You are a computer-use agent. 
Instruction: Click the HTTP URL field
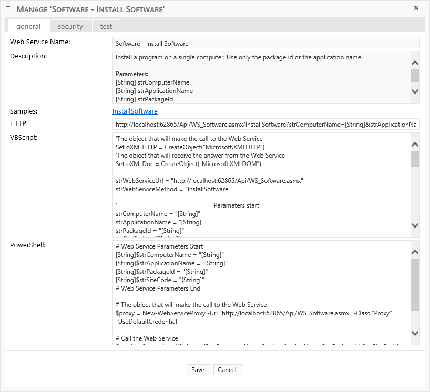coord(266,124)
